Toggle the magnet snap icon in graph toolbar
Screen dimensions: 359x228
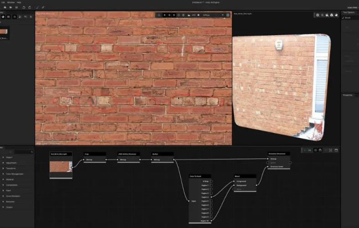(x=320, y=150)
